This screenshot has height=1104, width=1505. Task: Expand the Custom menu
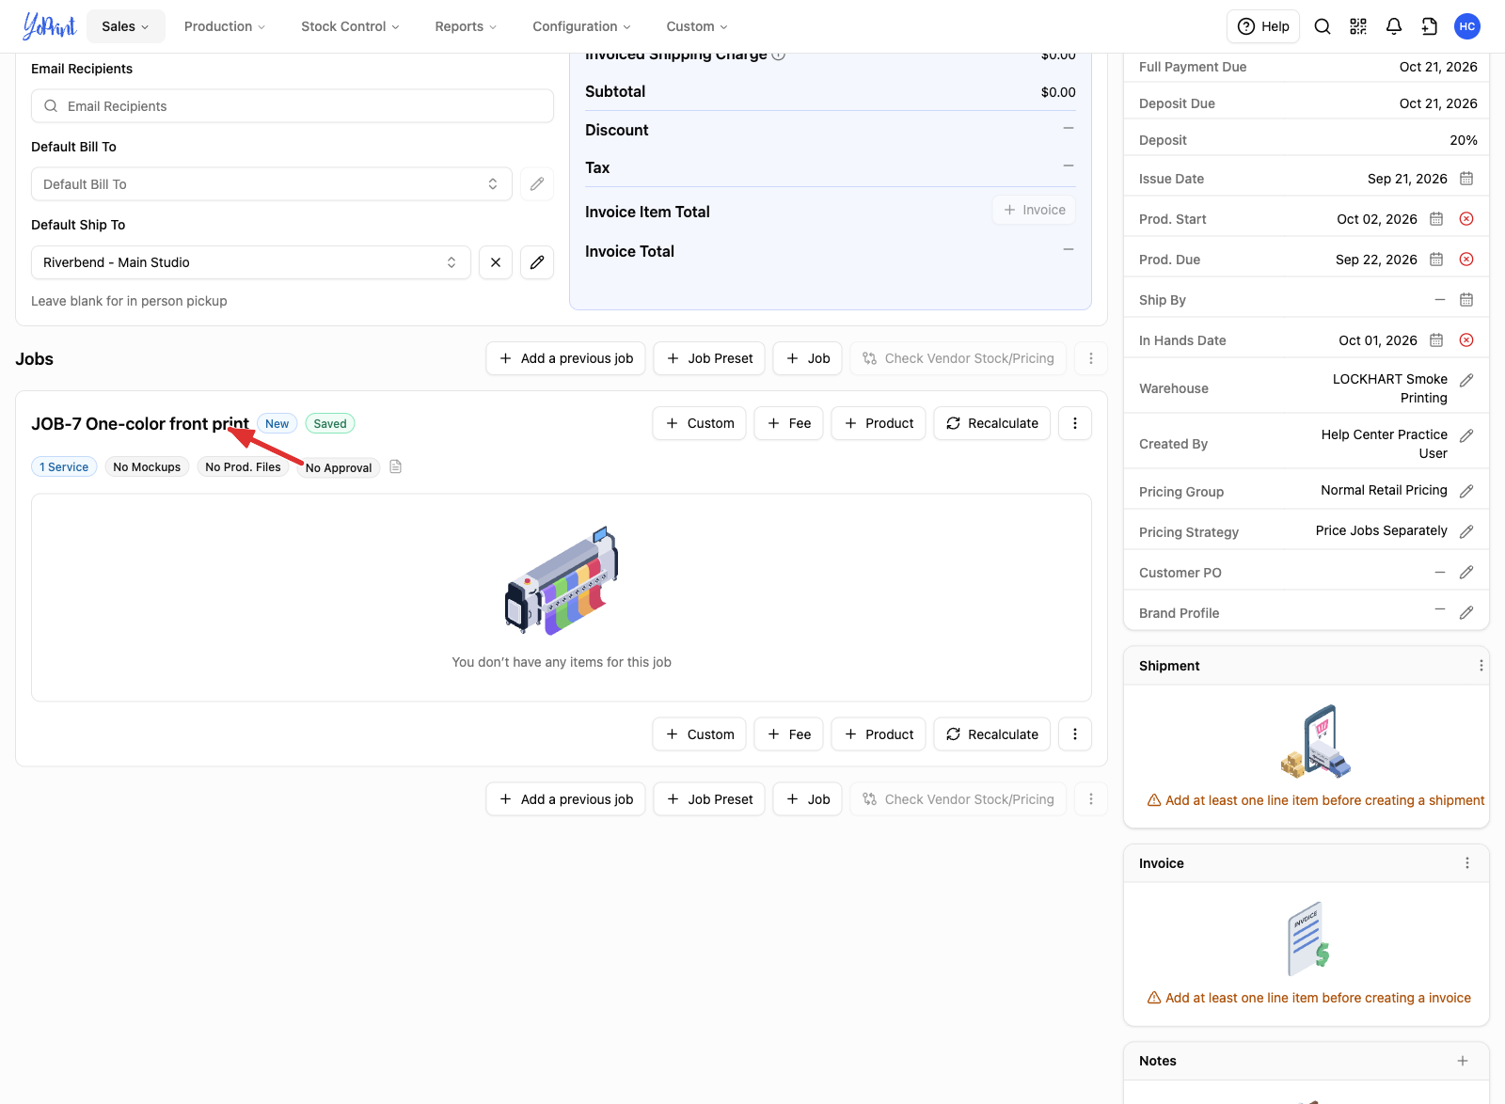(697, 26)
